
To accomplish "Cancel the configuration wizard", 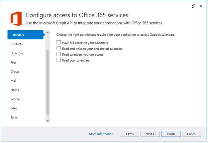I will coord(191,134).
